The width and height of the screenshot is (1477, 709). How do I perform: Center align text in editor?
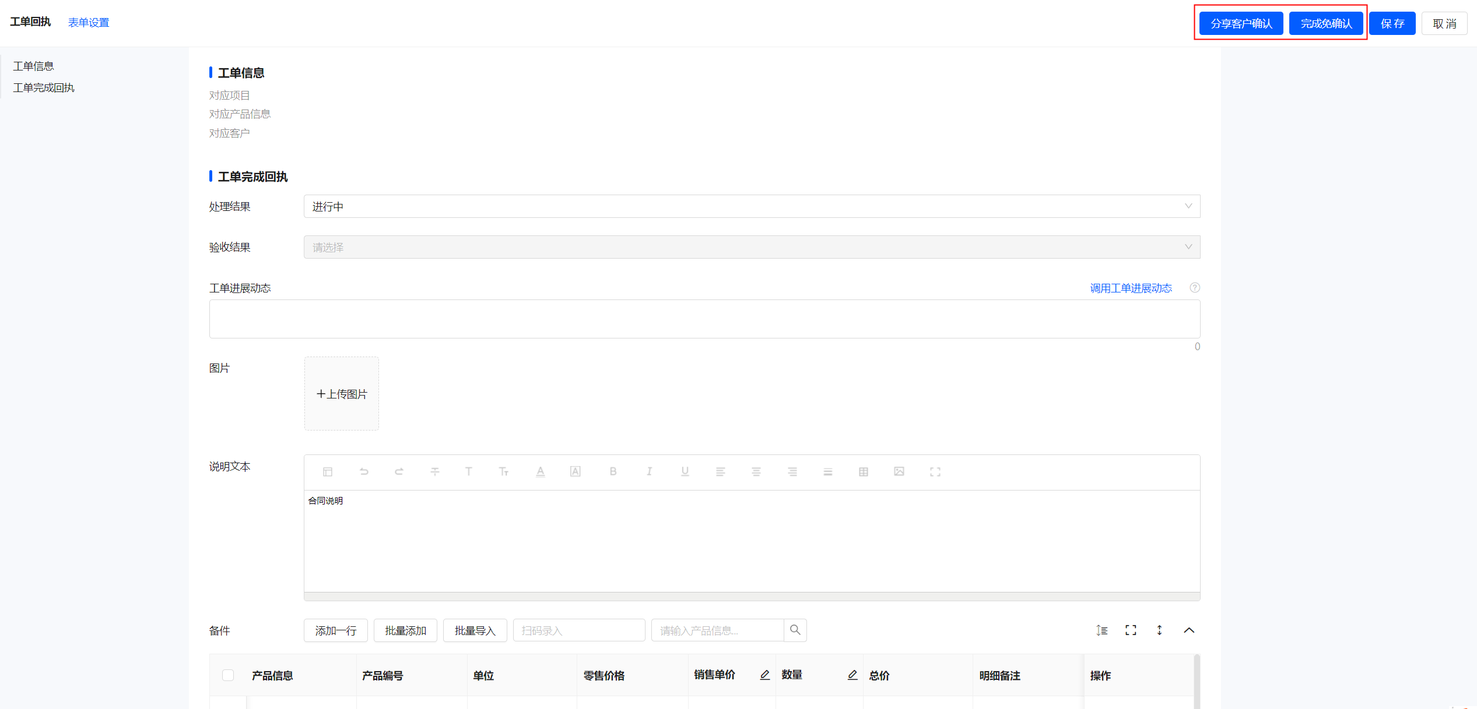pyautogui.click(x=756, y=472)
